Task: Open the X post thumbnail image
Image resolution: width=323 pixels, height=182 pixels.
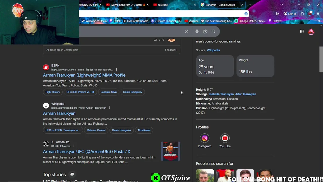Action: point(170,151)
